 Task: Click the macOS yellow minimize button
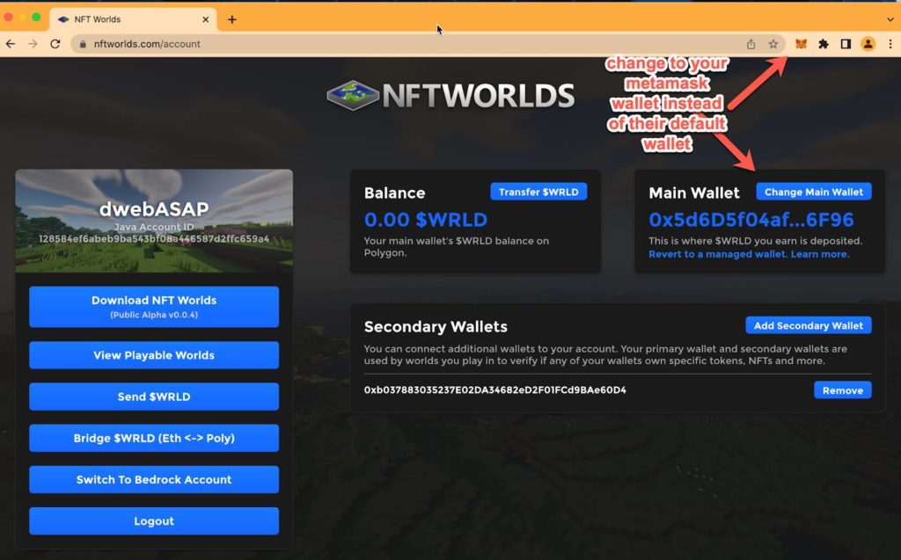click(22, 18)
